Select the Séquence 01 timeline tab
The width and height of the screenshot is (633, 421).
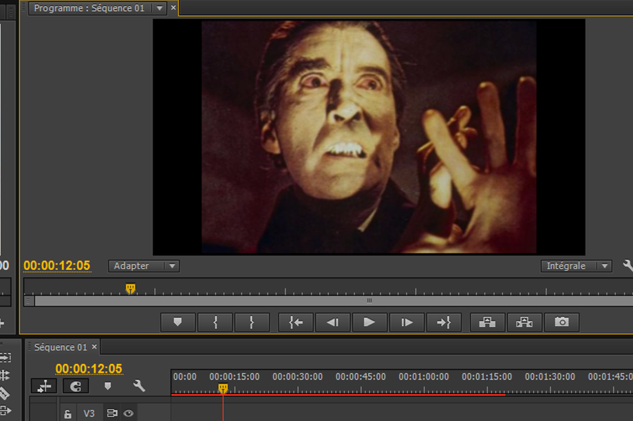coord(61,348)
